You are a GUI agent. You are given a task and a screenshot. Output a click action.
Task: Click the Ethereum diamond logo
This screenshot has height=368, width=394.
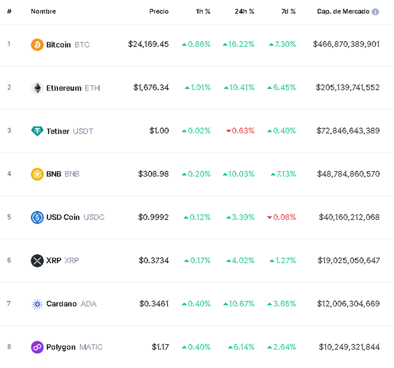tap(37, 88)
